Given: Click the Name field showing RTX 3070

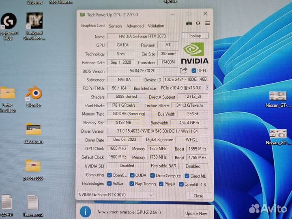Looking at the screenshot, I should tap(142, 36).
